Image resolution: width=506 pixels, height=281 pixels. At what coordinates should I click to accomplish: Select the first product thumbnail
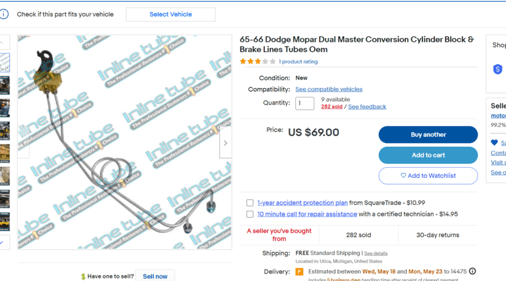click(4, 63)
